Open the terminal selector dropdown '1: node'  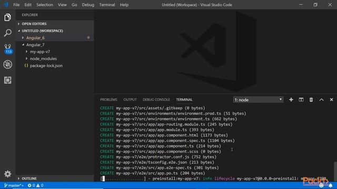point(258,100)
